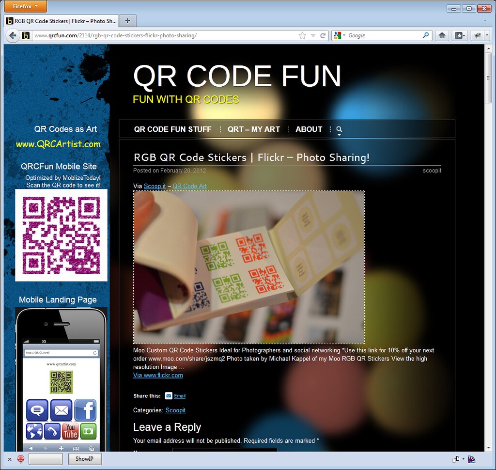
Task: Click the chat bubble icon on phone mockup
Action: [x=37, y=410]
